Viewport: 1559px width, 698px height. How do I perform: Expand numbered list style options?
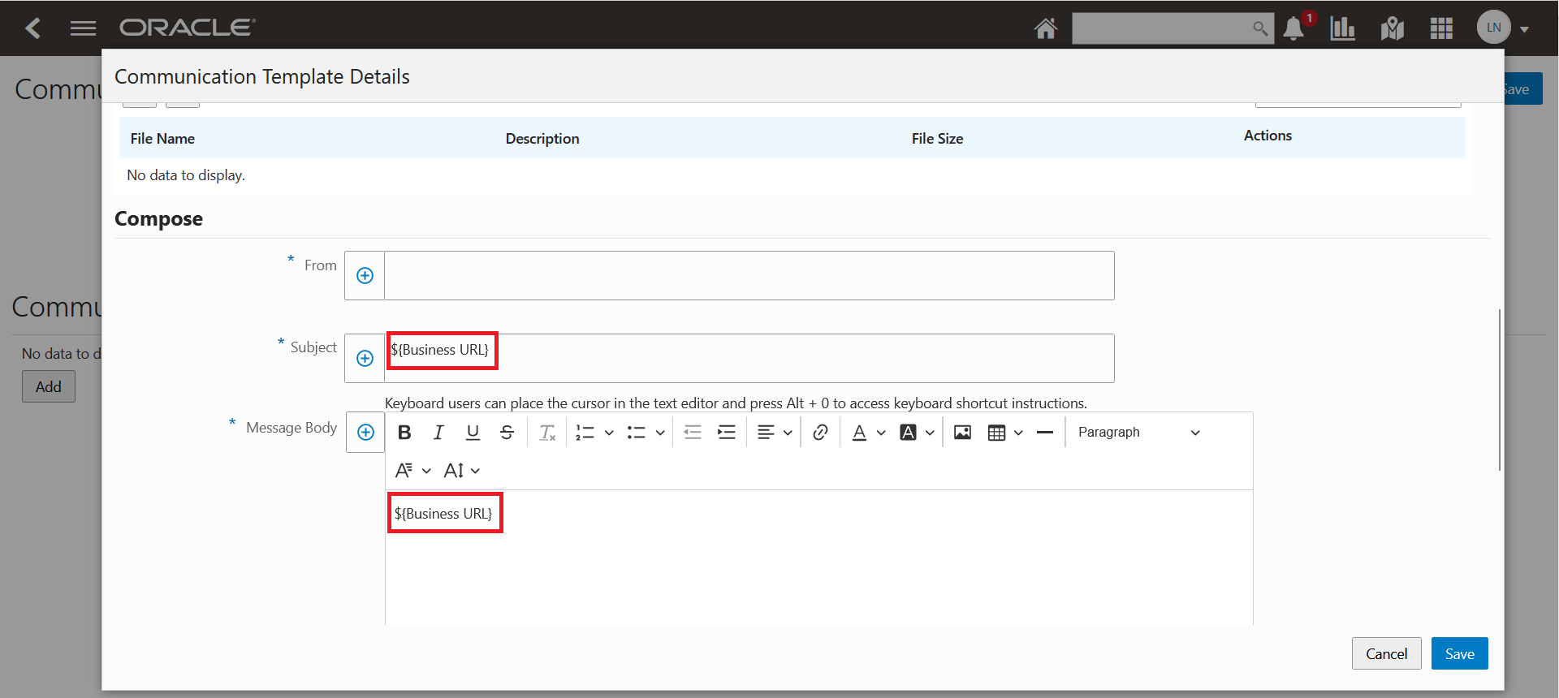coord(609,433)
